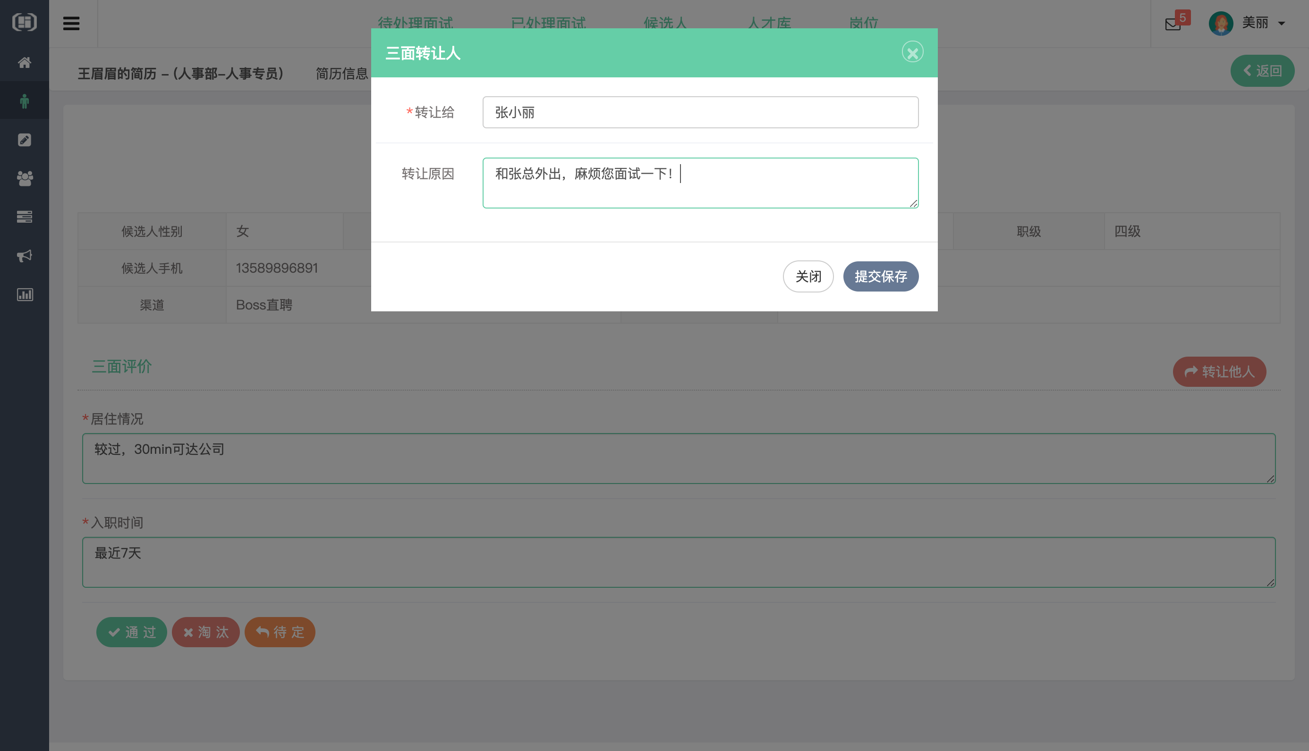Image resolution: width=1309 pixels, height=751 pixels.
Task: Click inside the 转让给 input field
Action: [x=700, y=112]
